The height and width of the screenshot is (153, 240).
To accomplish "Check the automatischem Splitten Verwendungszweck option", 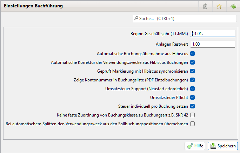I will 193,124.
